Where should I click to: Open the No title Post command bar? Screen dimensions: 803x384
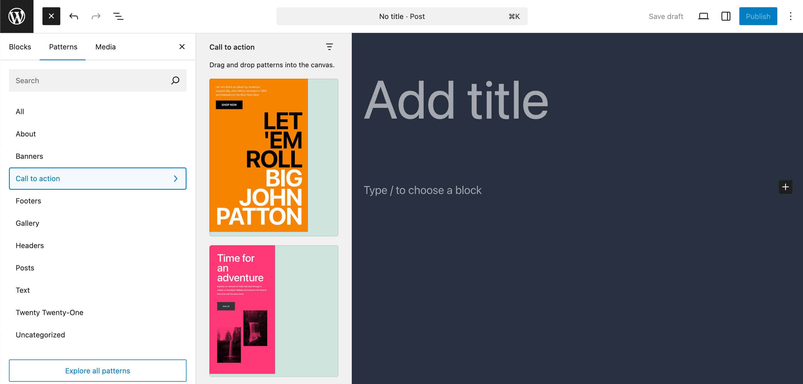click(401, 16)
